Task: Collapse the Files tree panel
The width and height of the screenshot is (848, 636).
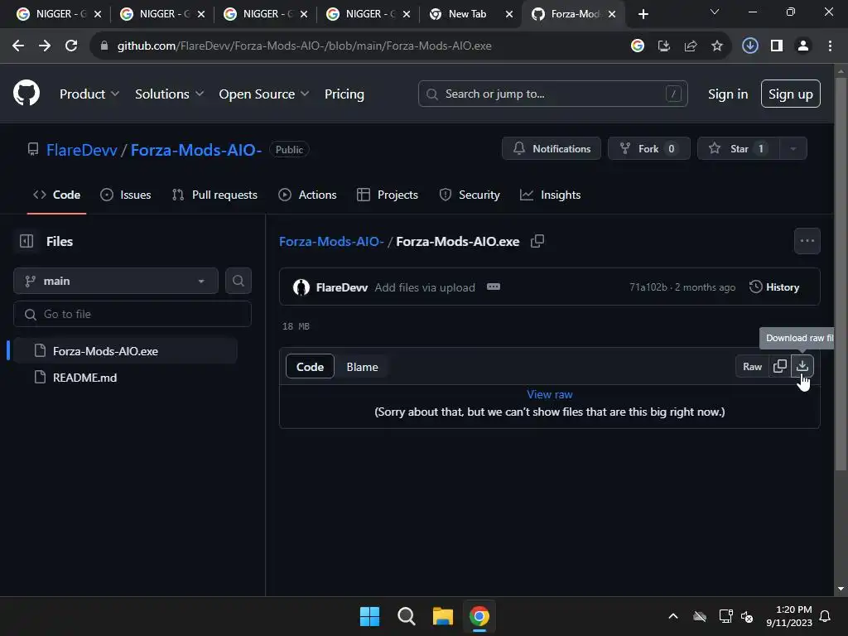Action: [x=26, y=241]
